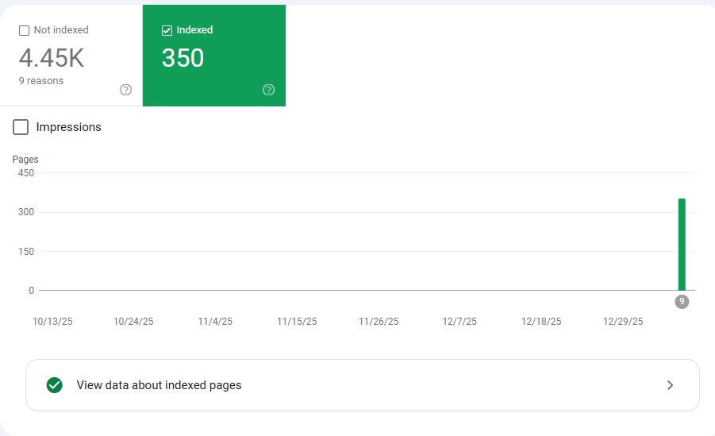This screenshot has width=715, height=436.
Task: Toggle the Not indexed checkbox
Action: (24, 30)
